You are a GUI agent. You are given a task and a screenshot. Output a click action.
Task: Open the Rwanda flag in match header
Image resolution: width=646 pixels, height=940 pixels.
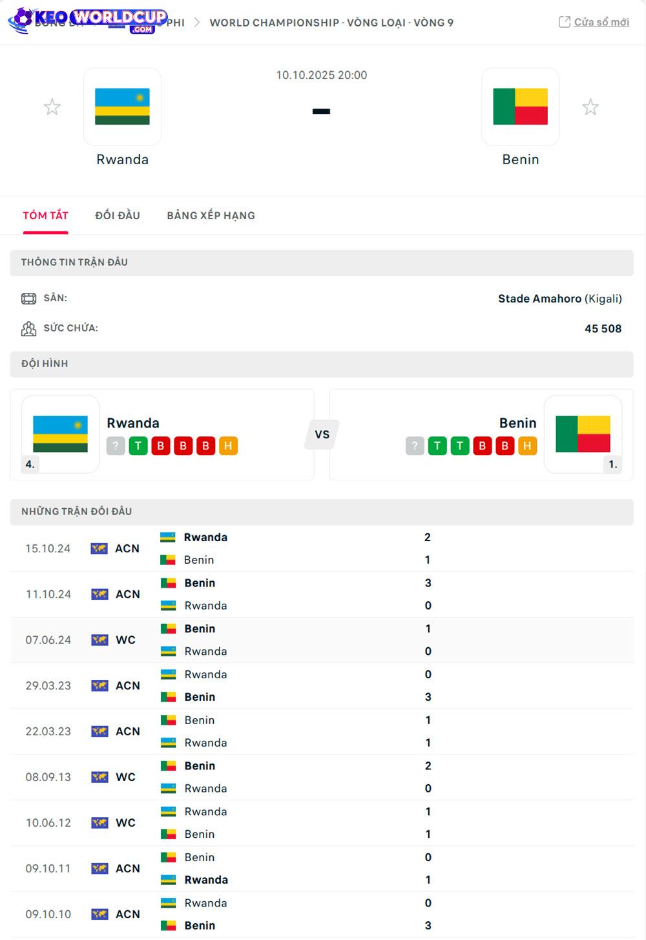(x=122, y=107)
